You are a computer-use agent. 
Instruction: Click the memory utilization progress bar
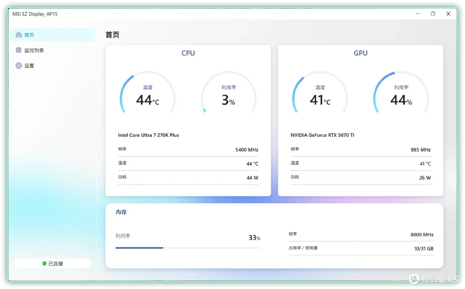[188, 248]
